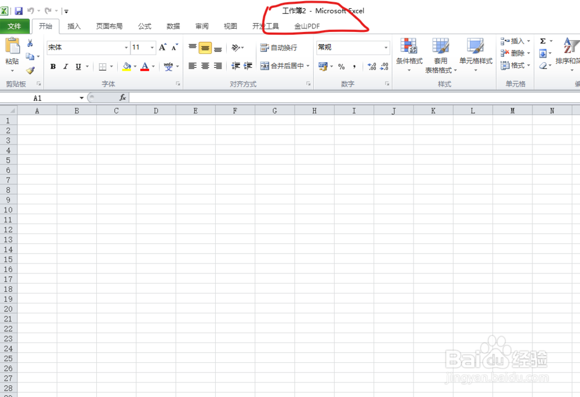Center text horizontally
580x397 pixels.
(205, 66)
